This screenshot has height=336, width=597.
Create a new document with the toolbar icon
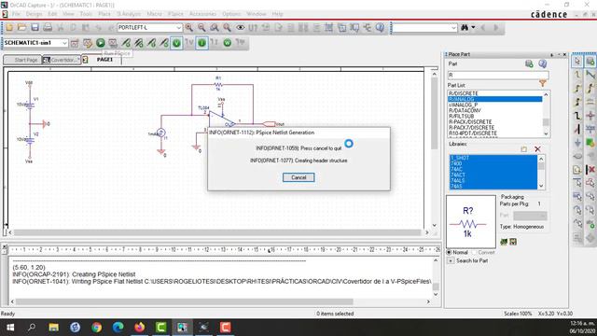(9, 27)
